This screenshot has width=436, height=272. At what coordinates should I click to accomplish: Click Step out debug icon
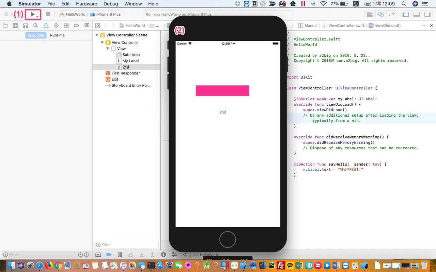pos(152,255)
